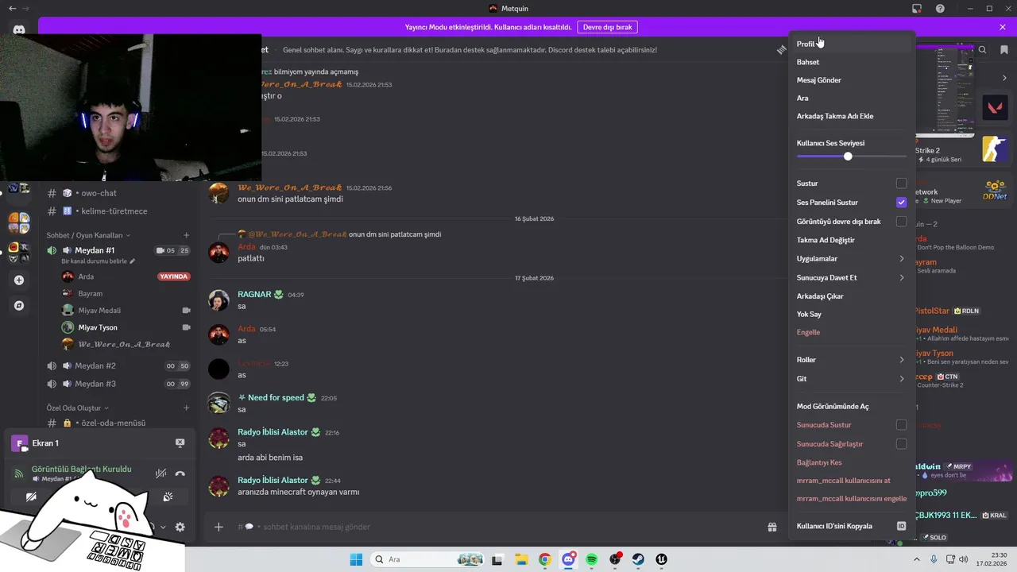1017x572 pixels.
Task: Click the YAYINDA badge next to Arda
Action: point(174,276)
